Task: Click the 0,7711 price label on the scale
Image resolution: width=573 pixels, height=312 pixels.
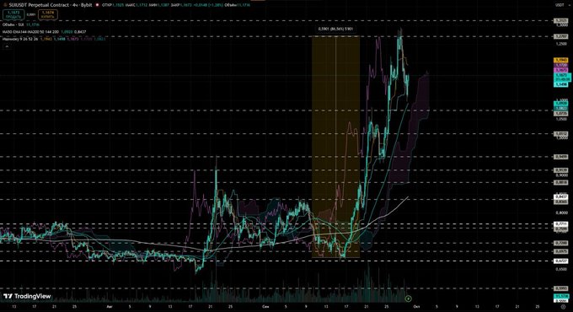Action: click(561, 223)
